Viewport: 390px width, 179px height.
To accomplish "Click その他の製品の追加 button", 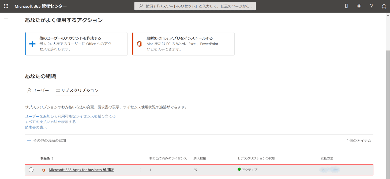I will coord(46,140).
